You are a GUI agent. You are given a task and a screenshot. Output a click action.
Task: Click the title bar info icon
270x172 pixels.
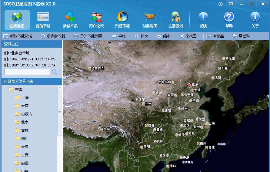221,4
